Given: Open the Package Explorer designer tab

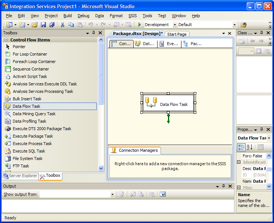Looking at the screenshot, I should (x=192, y=44).
